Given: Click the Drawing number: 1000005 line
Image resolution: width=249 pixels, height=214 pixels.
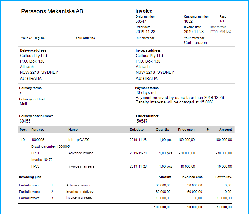Looking at the screenshot, I should [x=50, y=146].
